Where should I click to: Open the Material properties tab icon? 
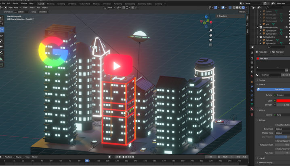pos(252,109)
